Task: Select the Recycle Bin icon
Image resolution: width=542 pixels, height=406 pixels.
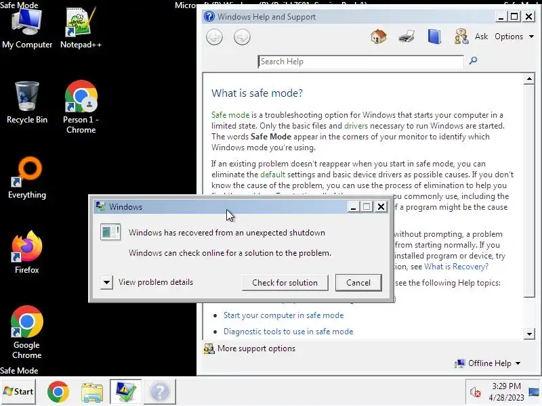Action: [27, 102]
